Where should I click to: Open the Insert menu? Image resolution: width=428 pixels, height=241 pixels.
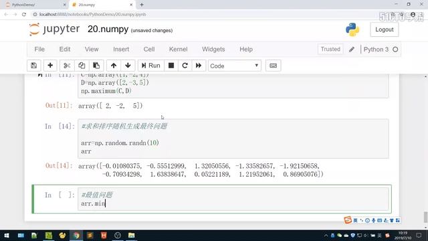click(121, 49)
